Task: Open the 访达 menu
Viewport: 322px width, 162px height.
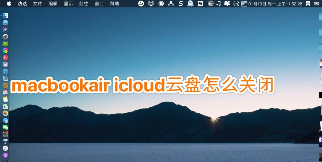Action: coord(22,4)
